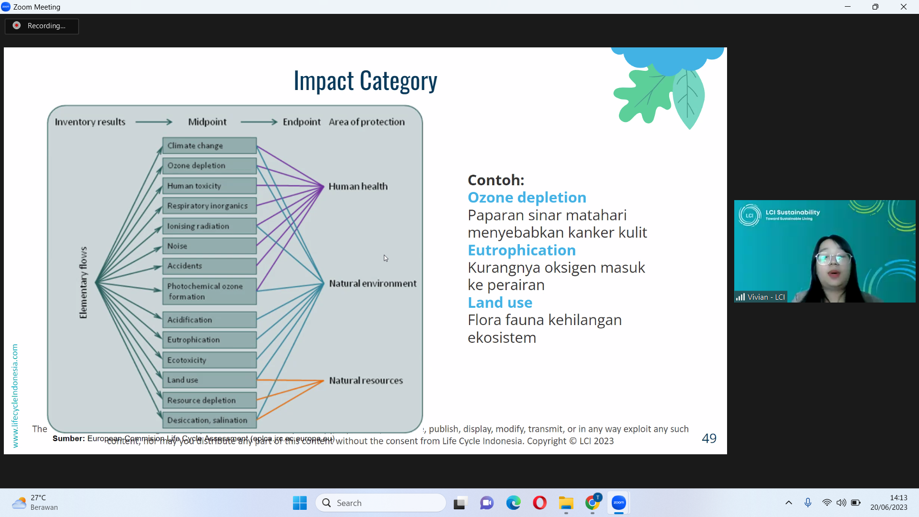The width and height of the screenshot is (919, 517).
Task: Click the microphone tray icon
Action: click(x=808, y=503)
